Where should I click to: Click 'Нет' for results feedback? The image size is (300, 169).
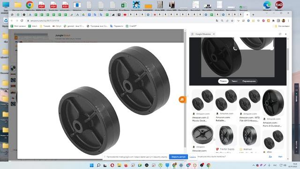tap(280, 157)
